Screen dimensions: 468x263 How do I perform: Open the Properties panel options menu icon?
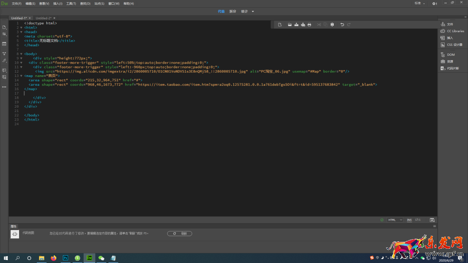[435, 226]
